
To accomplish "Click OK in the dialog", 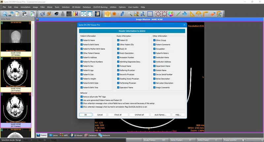I will tap(86, 115).
